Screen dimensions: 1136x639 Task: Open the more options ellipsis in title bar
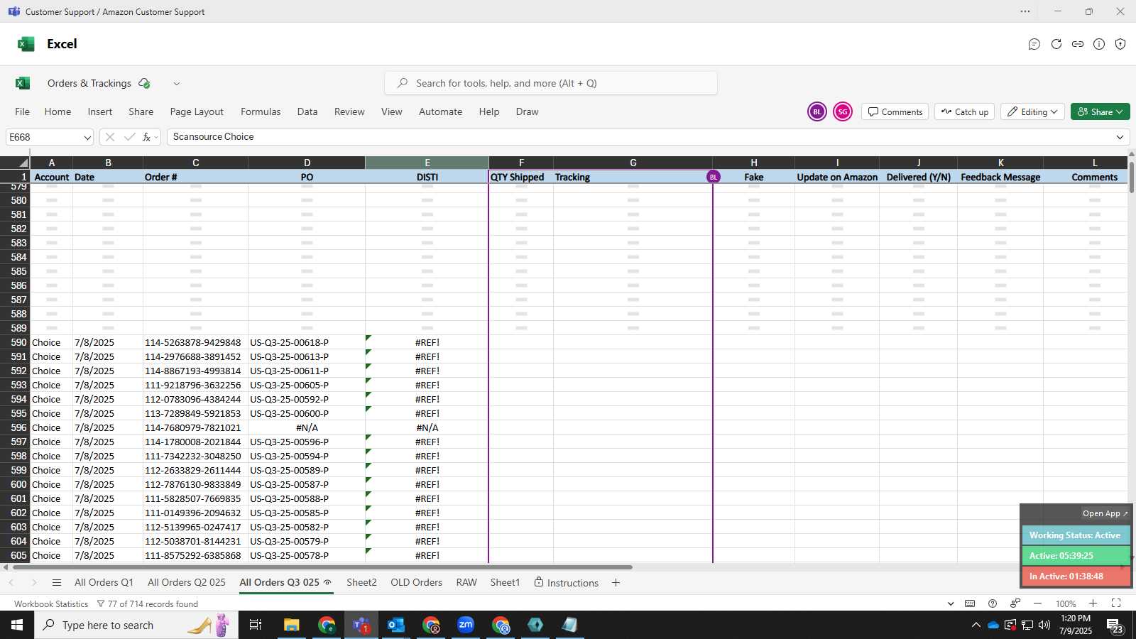click(1025, 11)
